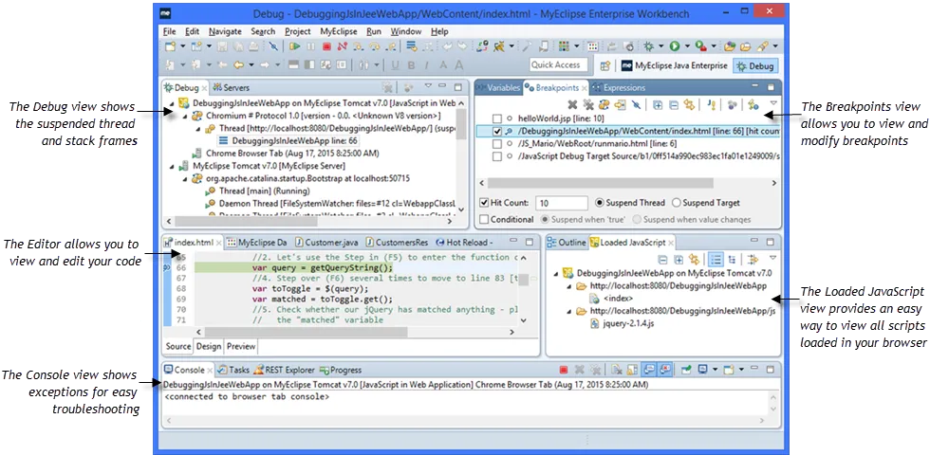The width and height of the screenshot is (930, 455).
Task: Switch editor to the Design view tab
Action: 209,346
